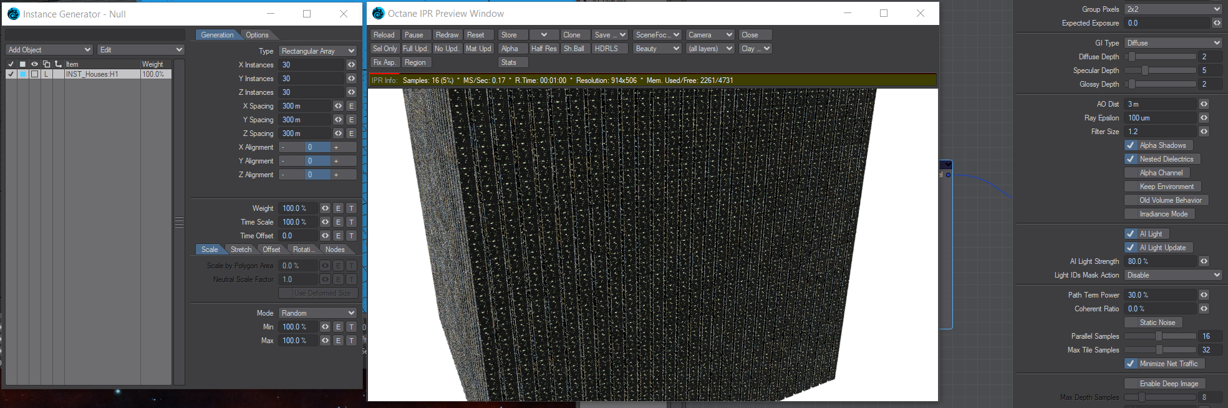The height and width of the screenshot is (408, 1228).
Task: Click the Reload button in IPR window
Action: coord(384,35)
